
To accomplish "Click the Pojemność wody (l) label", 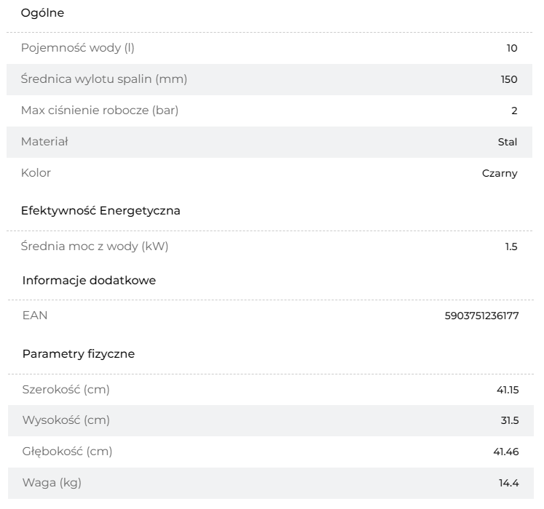I will (78, 48).
